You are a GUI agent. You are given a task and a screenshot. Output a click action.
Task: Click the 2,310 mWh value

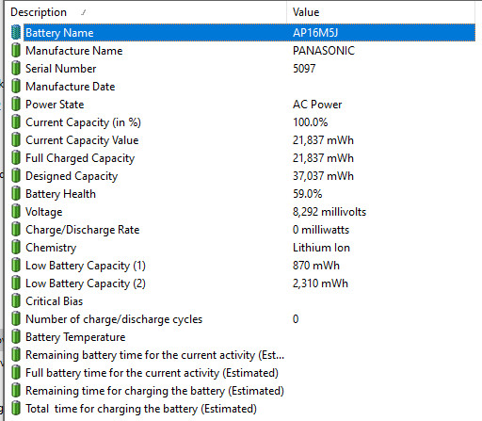[x=320, y=283]
